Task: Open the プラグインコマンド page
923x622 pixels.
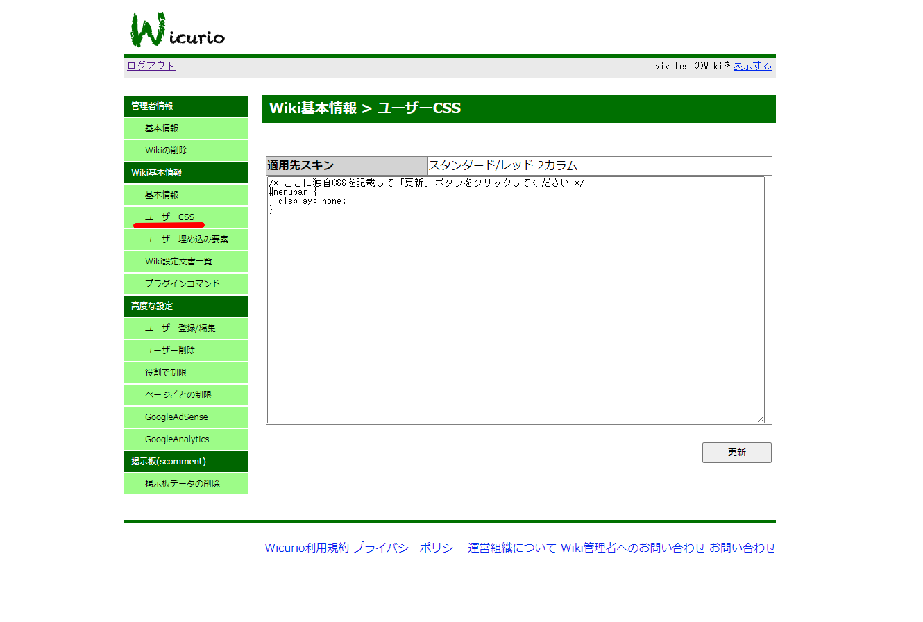Action: (x=182, y=284)
